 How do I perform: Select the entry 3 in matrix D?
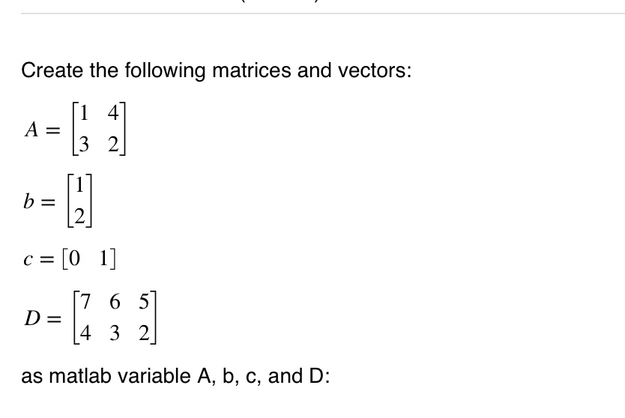coord(115,333)
